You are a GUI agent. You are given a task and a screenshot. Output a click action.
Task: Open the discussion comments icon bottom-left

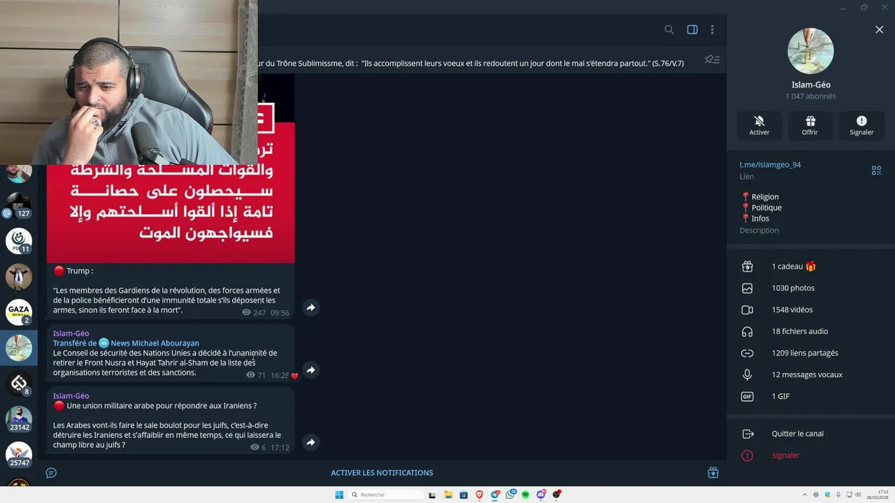51,473
